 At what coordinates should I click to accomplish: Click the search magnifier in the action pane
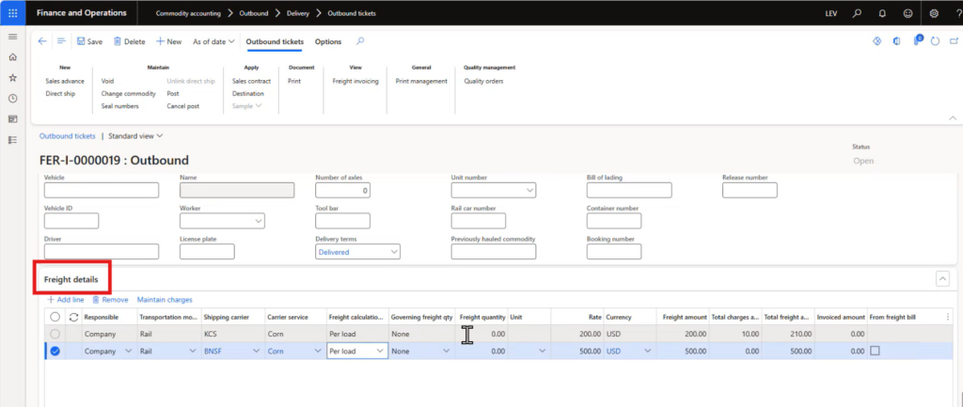360,41
